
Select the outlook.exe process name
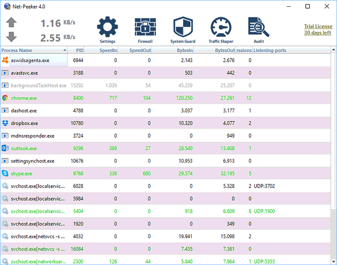point(24,148)
